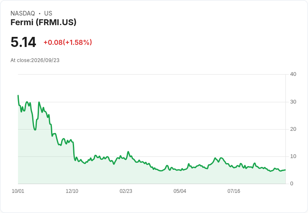The width and height of the screenshot is (308, 213).
Task: Click the chart line's endpoint at far right
Action: click(285, 170)
